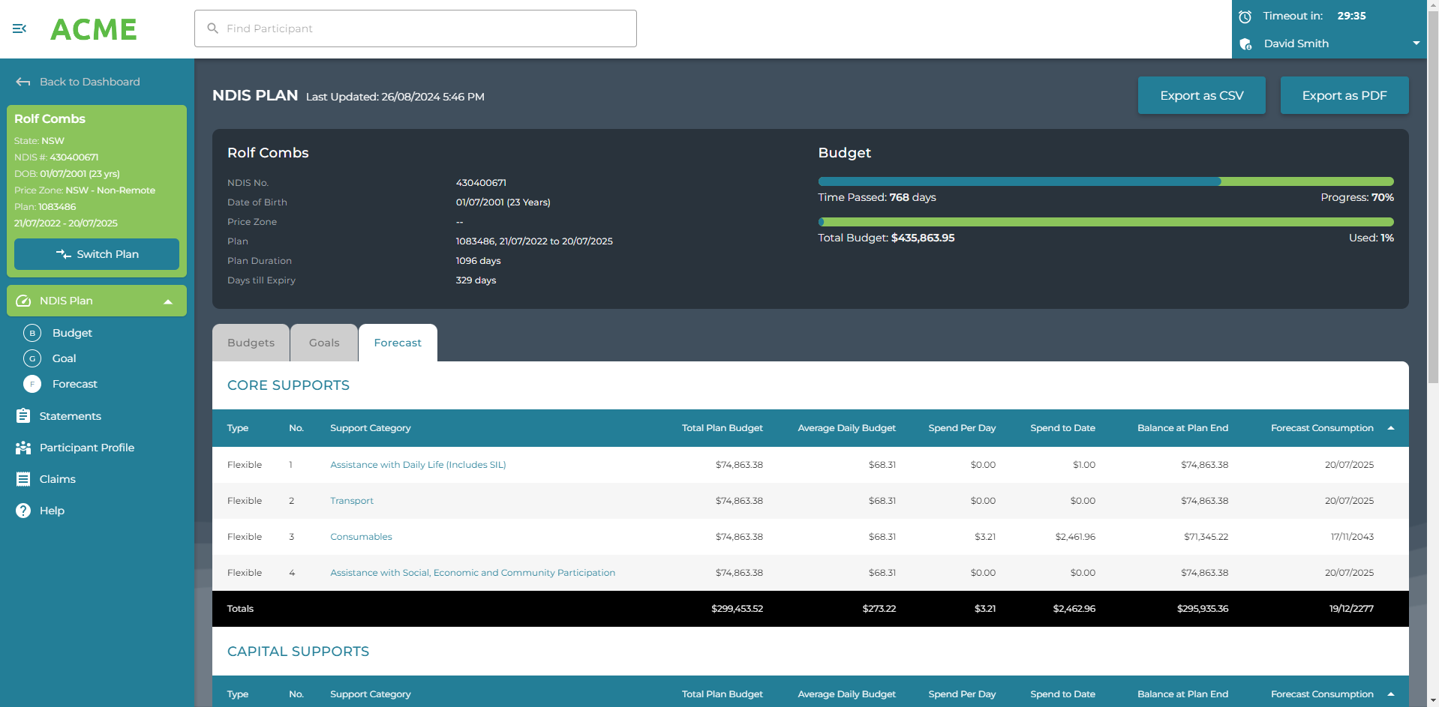Click Core Supports Spend to Date header
The height and width of the screenshot is (707, 1439).
click(1062, 428)
